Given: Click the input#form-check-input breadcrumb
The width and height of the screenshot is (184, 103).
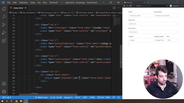Looking at the screenshot, I should 109,13.
